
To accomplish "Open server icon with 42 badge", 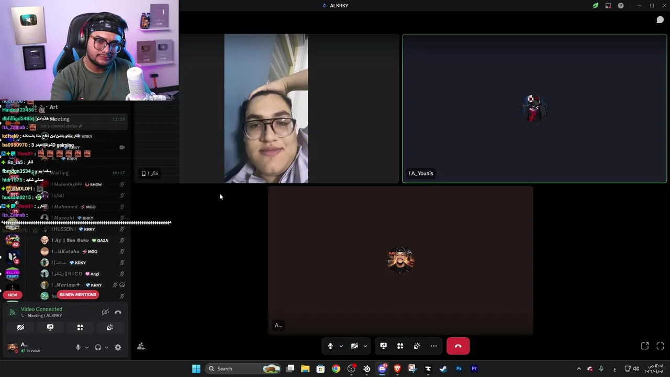I will point(13,240).
